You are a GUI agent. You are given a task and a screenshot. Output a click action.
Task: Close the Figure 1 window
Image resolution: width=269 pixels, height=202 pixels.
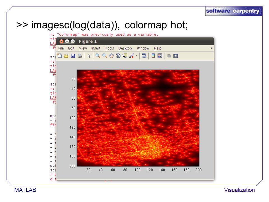pos(61,42)
